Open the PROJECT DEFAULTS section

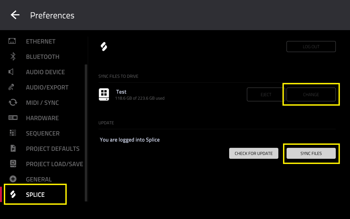pos(53,149)
